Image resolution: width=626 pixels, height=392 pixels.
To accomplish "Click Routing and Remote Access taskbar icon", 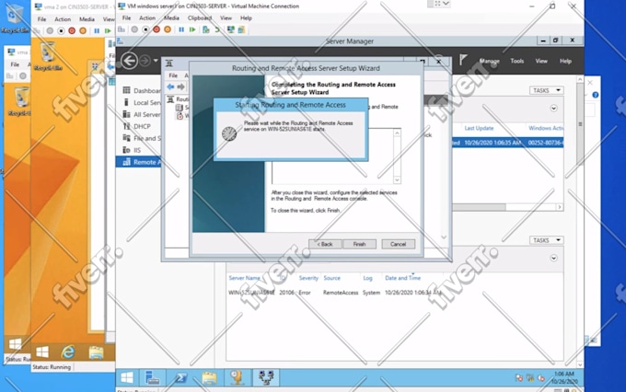I will coord(265,377).
